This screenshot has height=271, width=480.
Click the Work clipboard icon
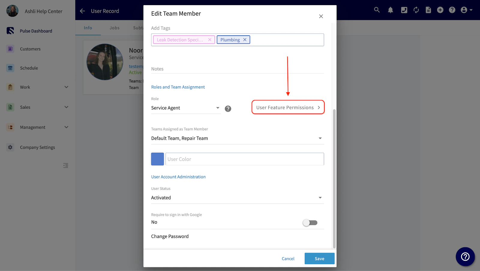point(10,87)
